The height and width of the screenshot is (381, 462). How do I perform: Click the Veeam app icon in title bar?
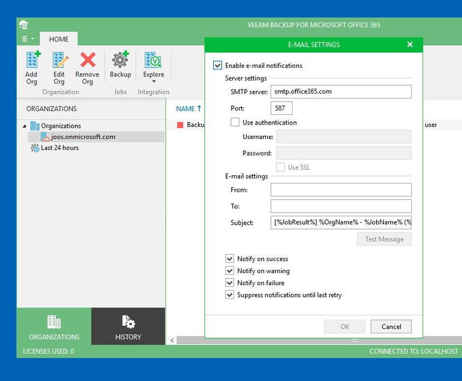[23, 25]
